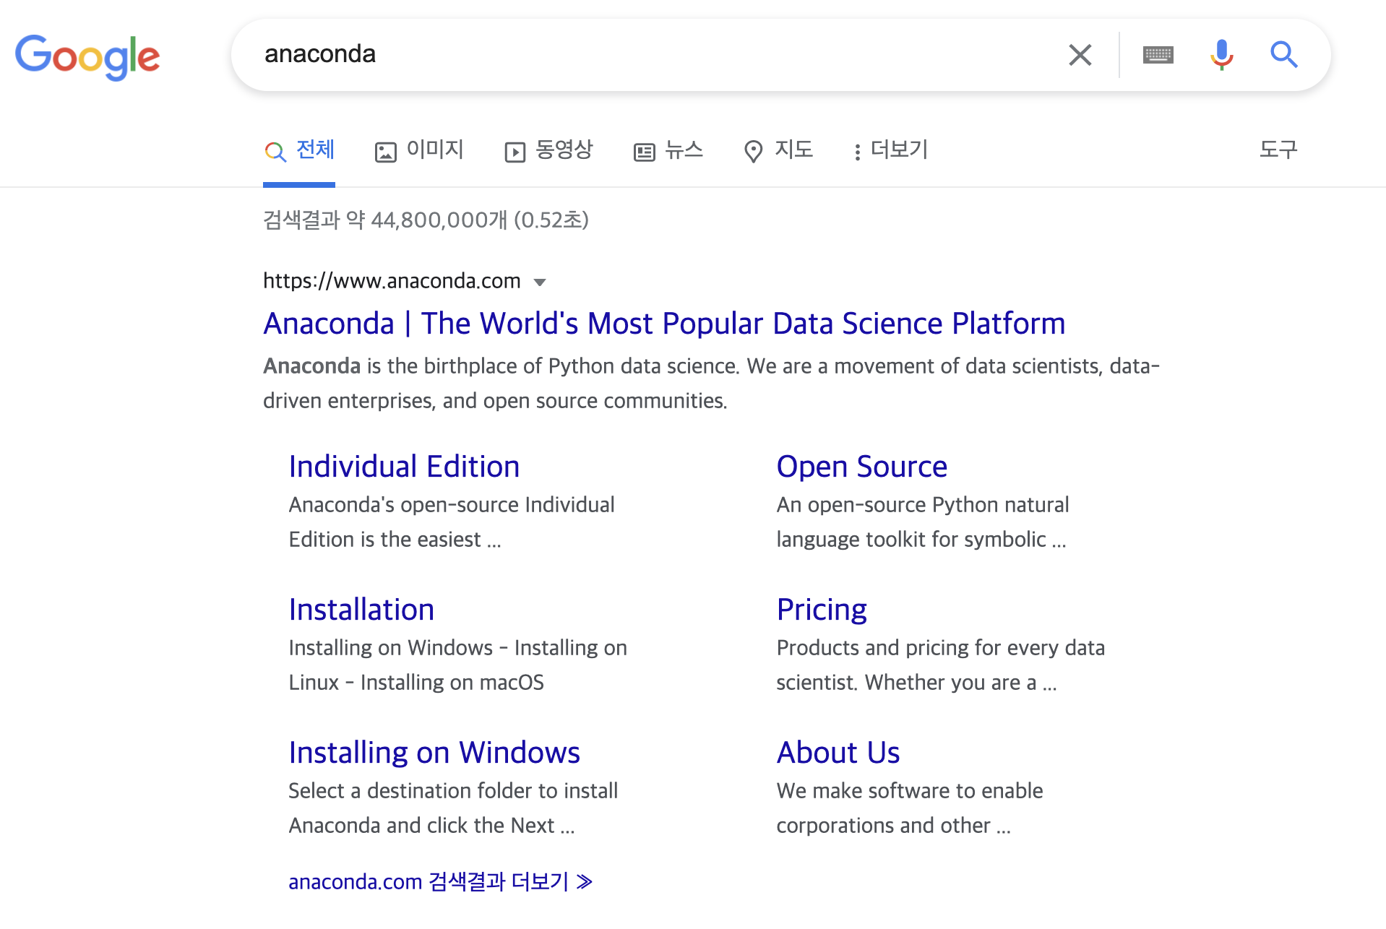Expand the dropdown arrow next to anaconda.com URL
1386x929 pixels.
(x=540, y=282)
